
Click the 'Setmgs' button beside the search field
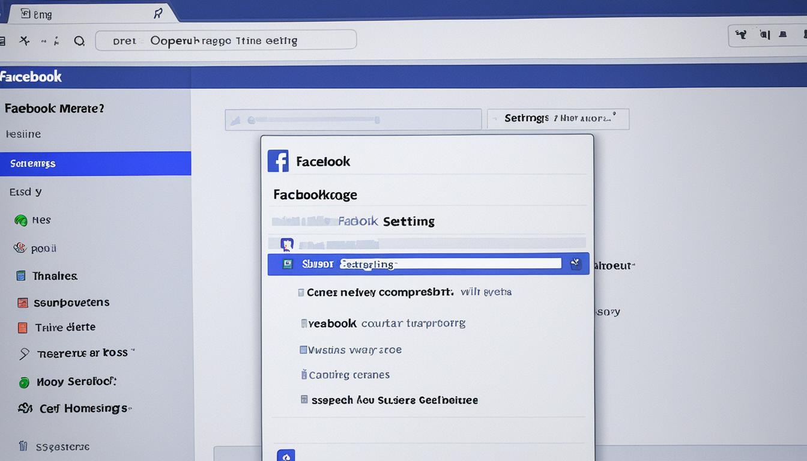558,119
